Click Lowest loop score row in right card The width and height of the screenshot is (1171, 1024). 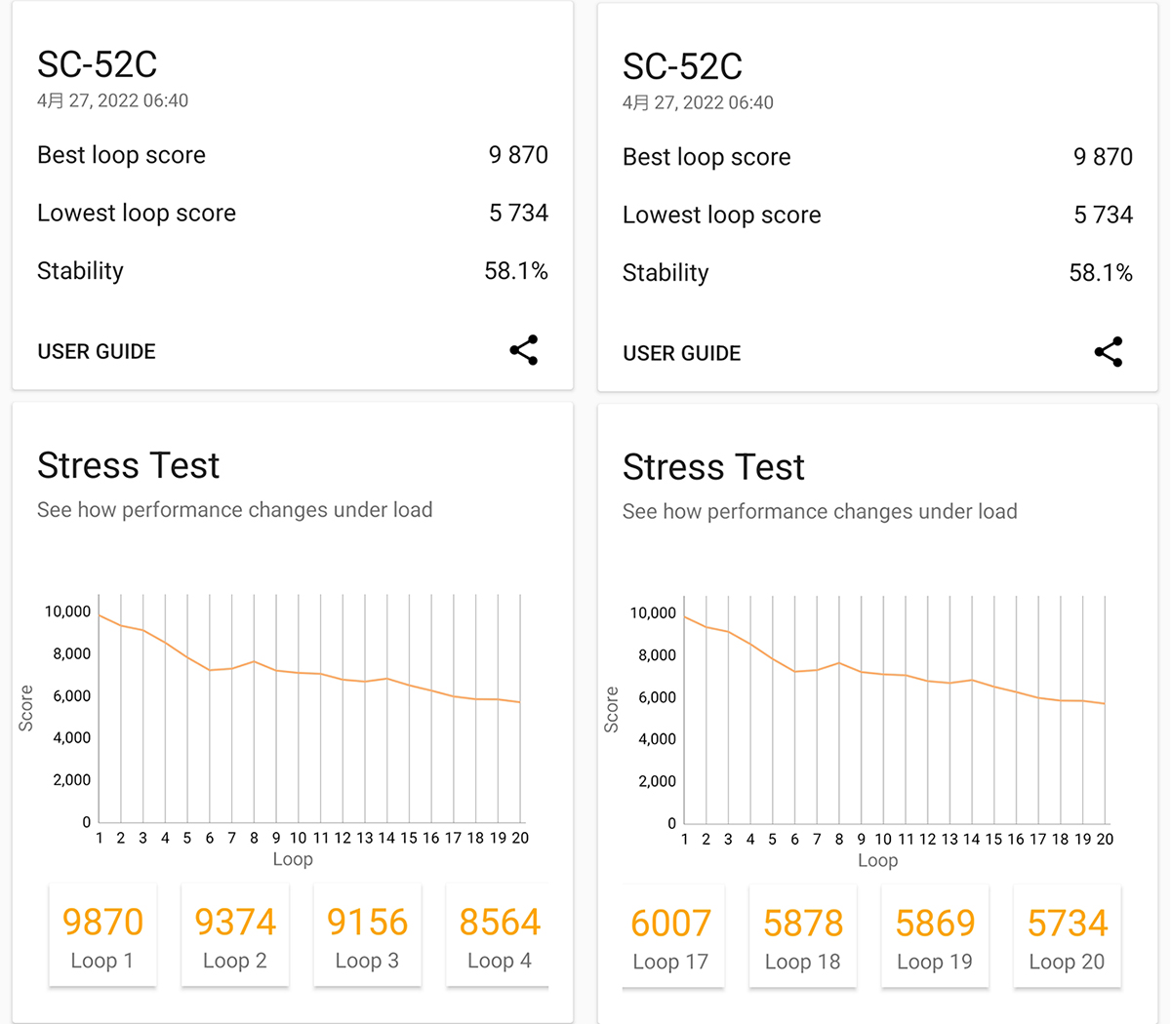coord(877,216)
